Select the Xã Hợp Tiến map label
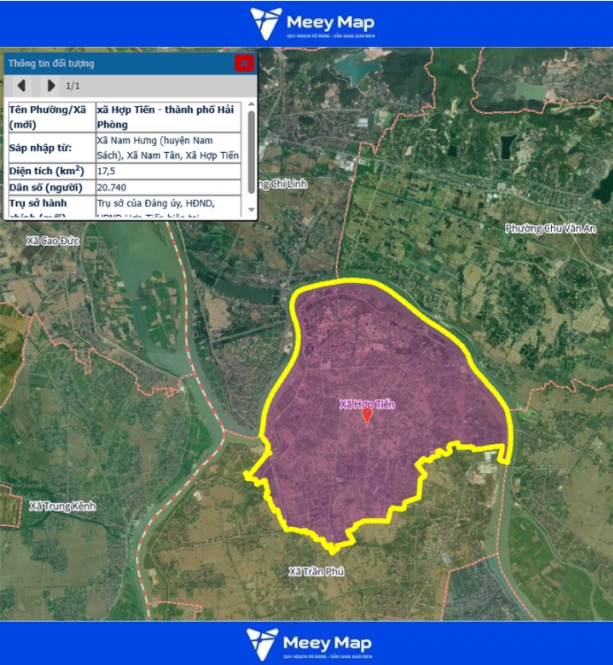Screen dimensions: 613x665 (x=367, y=404)
